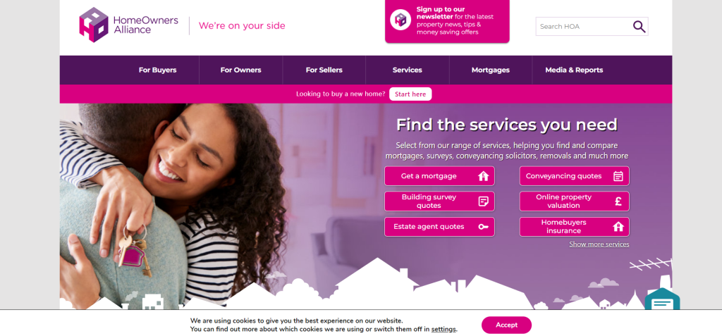Click the house icon on Get a mortgage

483,176
